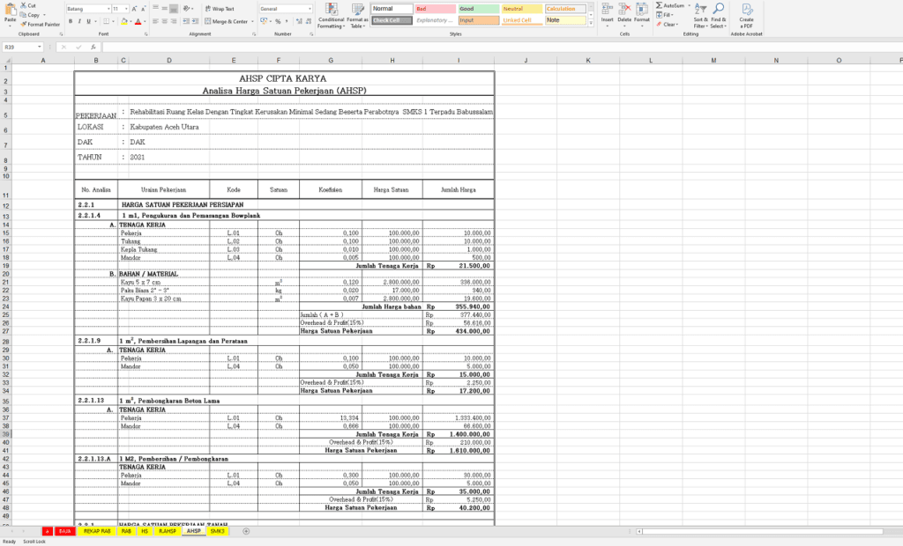
Task: Toggle bold formatting on the selection
Action: pyautogui.click(x=71, y=21)
